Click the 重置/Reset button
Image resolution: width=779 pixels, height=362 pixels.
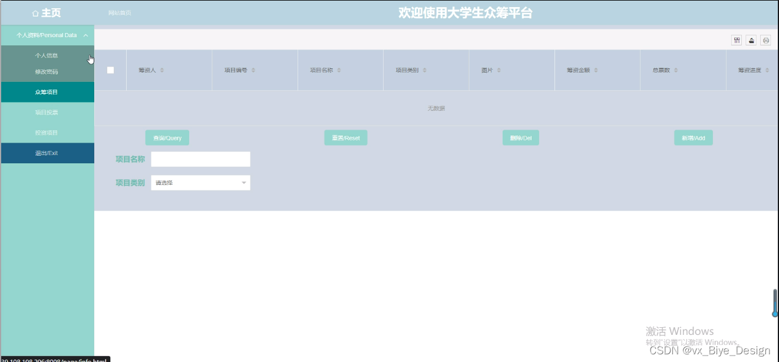(x=346, y=138)
